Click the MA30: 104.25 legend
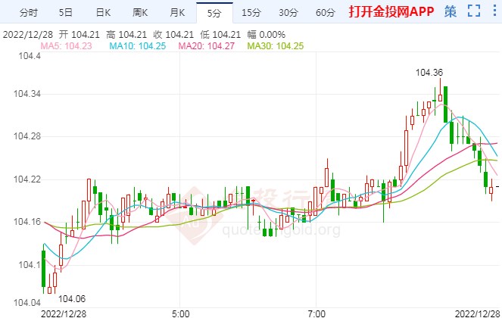The image size is (502, 318). (x=276, y=46)
